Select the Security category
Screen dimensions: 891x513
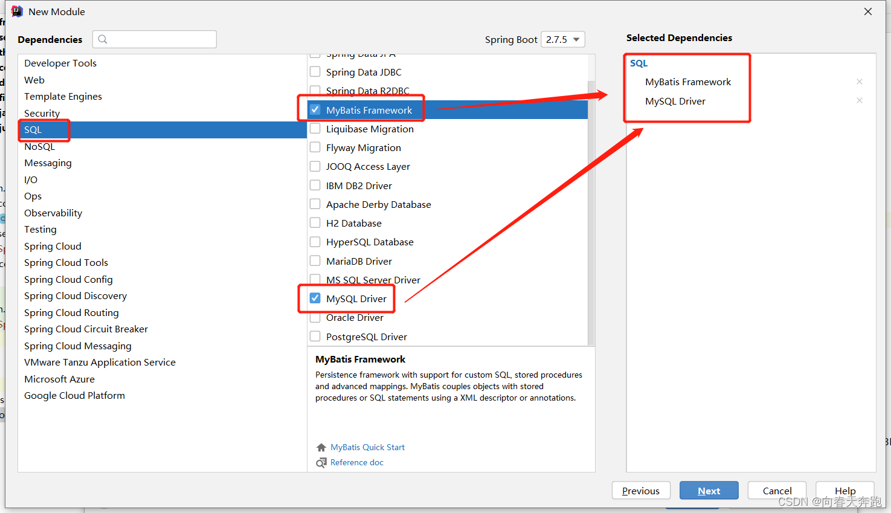(162, 113)
